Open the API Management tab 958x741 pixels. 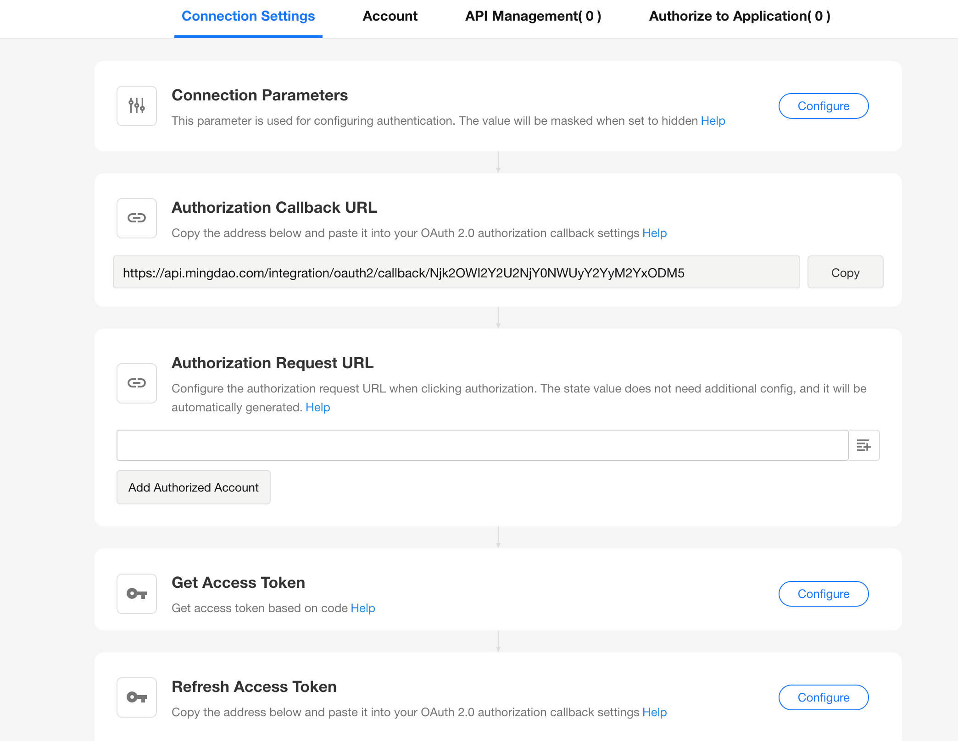tap(533, 16)
